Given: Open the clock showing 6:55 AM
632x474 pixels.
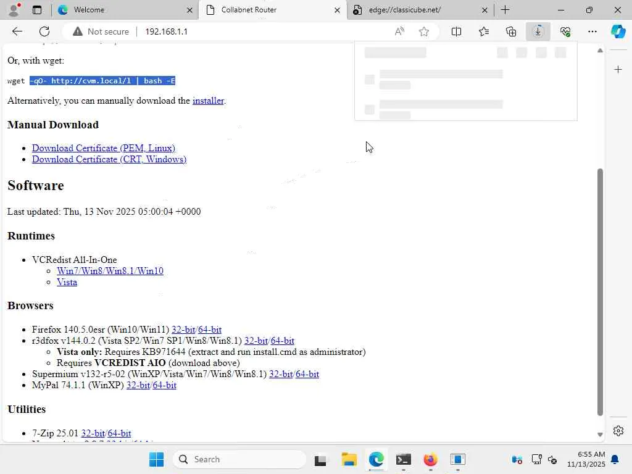Looking at the screenshot, I should coord(586,459).
